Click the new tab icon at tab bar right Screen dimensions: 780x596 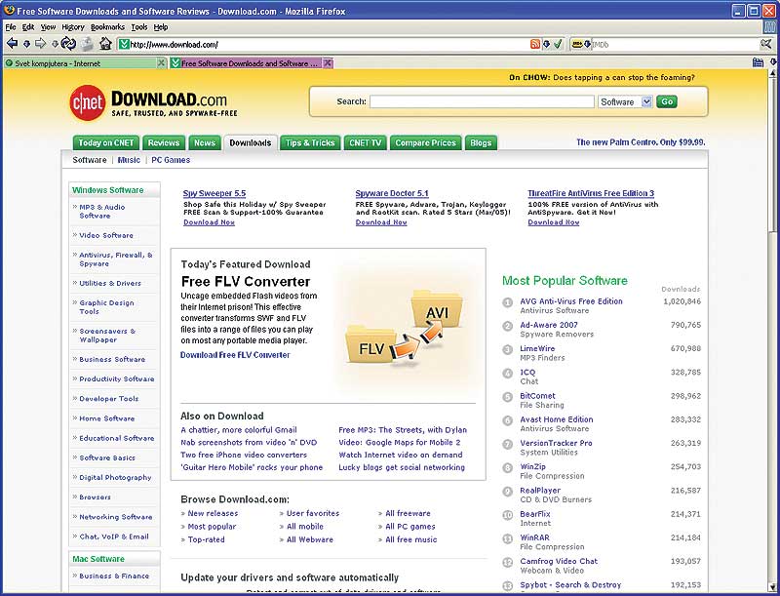coord(758,62)
